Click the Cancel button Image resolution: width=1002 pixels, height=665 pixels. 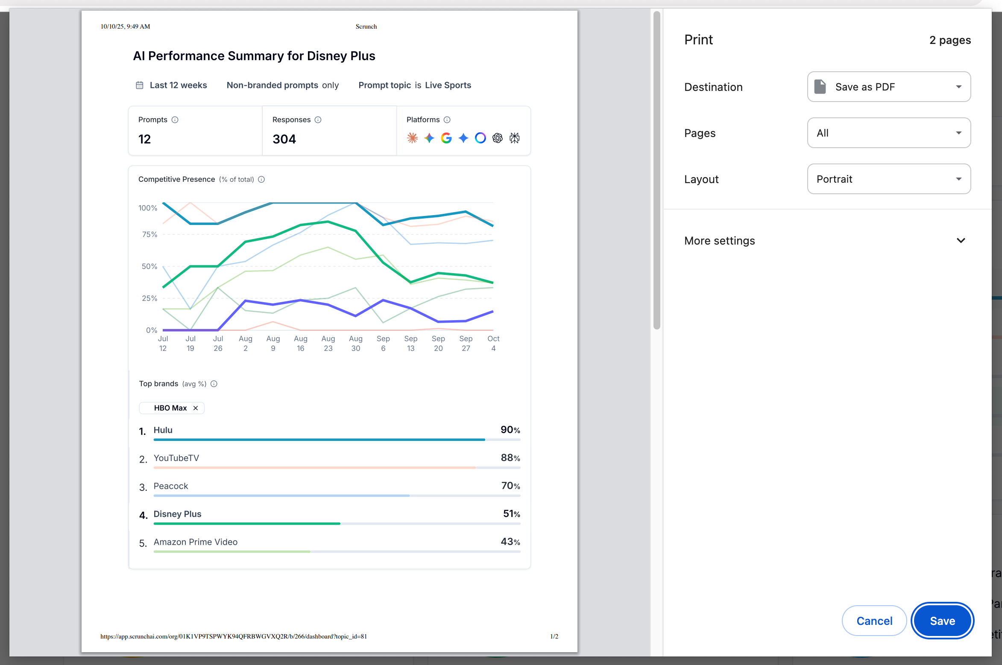(x=874, y=621)
